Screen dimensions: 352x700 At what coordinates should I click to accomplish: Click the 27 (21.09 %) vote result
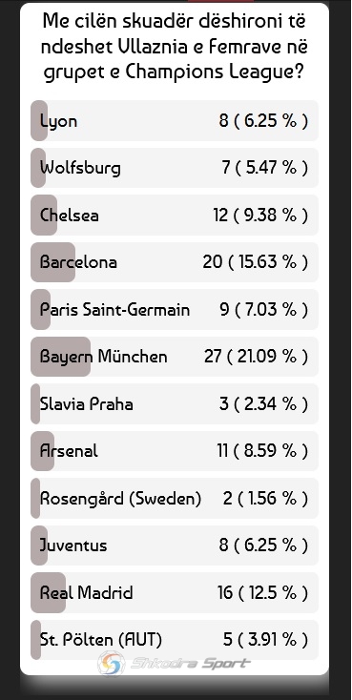[256, 357]
